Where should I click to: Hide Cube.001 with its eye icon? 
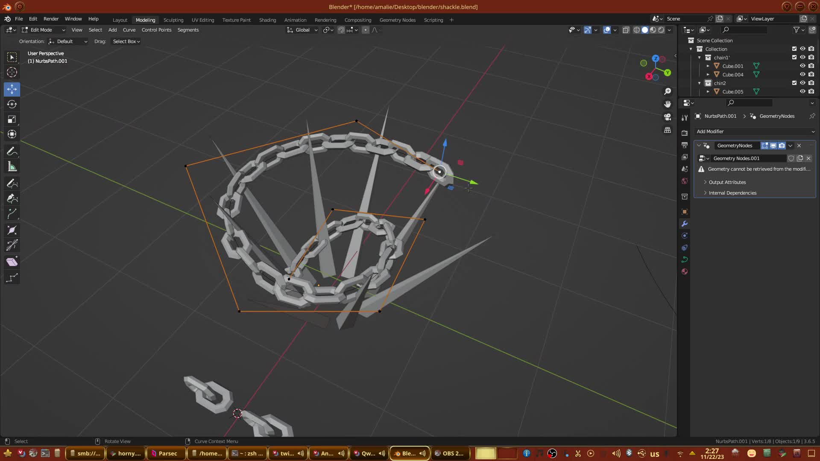pyautogui.click(x=802, y=66)
